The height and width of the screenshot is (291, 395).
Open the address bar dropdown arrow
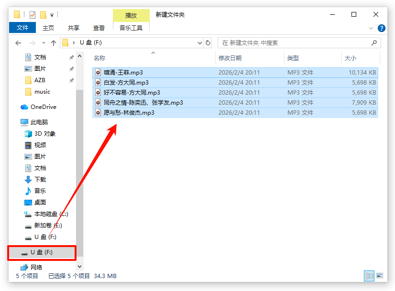(200, 43)
